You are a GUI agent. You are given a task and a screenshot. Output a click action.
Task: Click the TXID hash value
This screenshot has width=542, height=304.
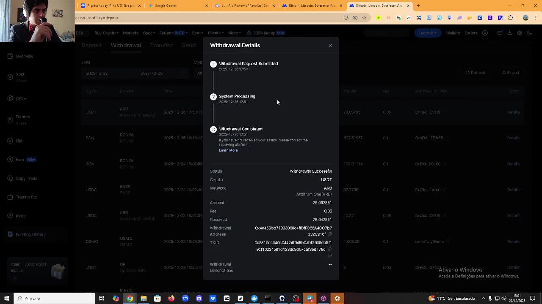293,246
